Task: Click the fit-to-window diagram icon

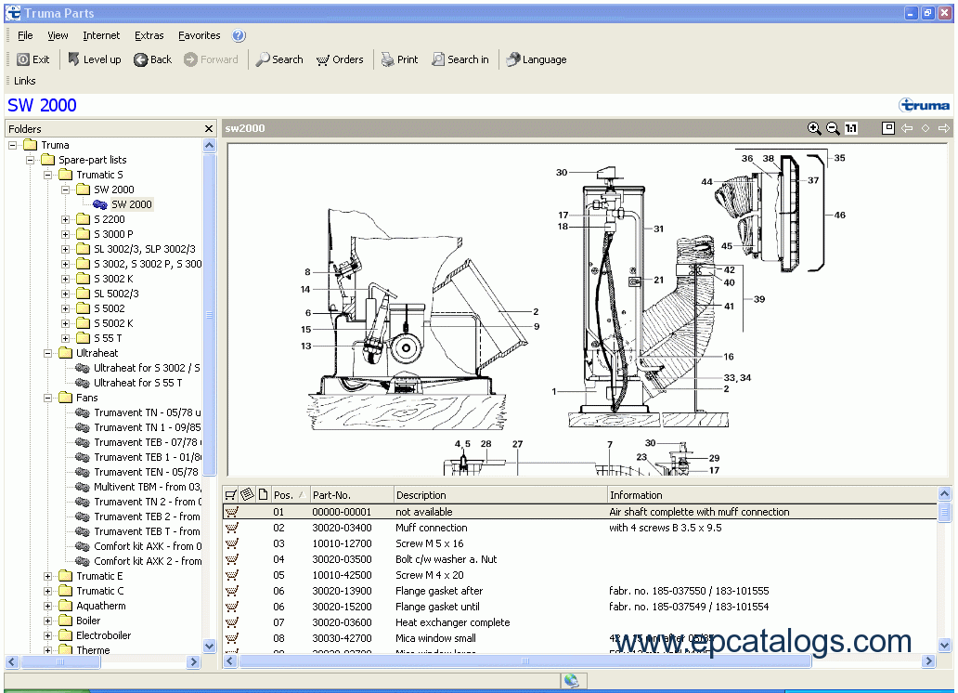Action: [888, 128]
